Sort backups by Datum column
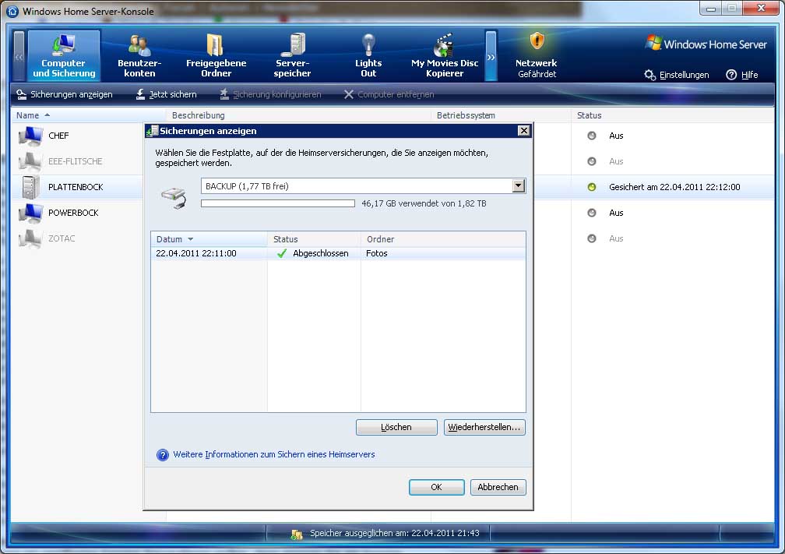This screenshot has height=554, width=785. pos(209,239)
